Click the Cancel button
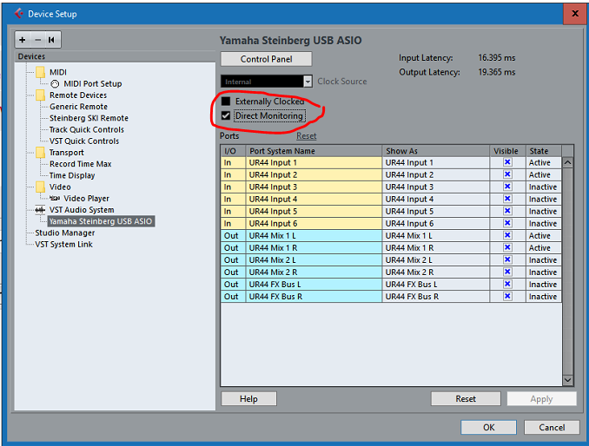The width and height of the screenshot is (589, 446). 552,427
